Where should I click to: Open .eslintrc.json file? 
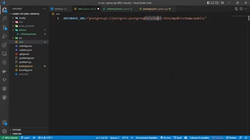(29, 50)
